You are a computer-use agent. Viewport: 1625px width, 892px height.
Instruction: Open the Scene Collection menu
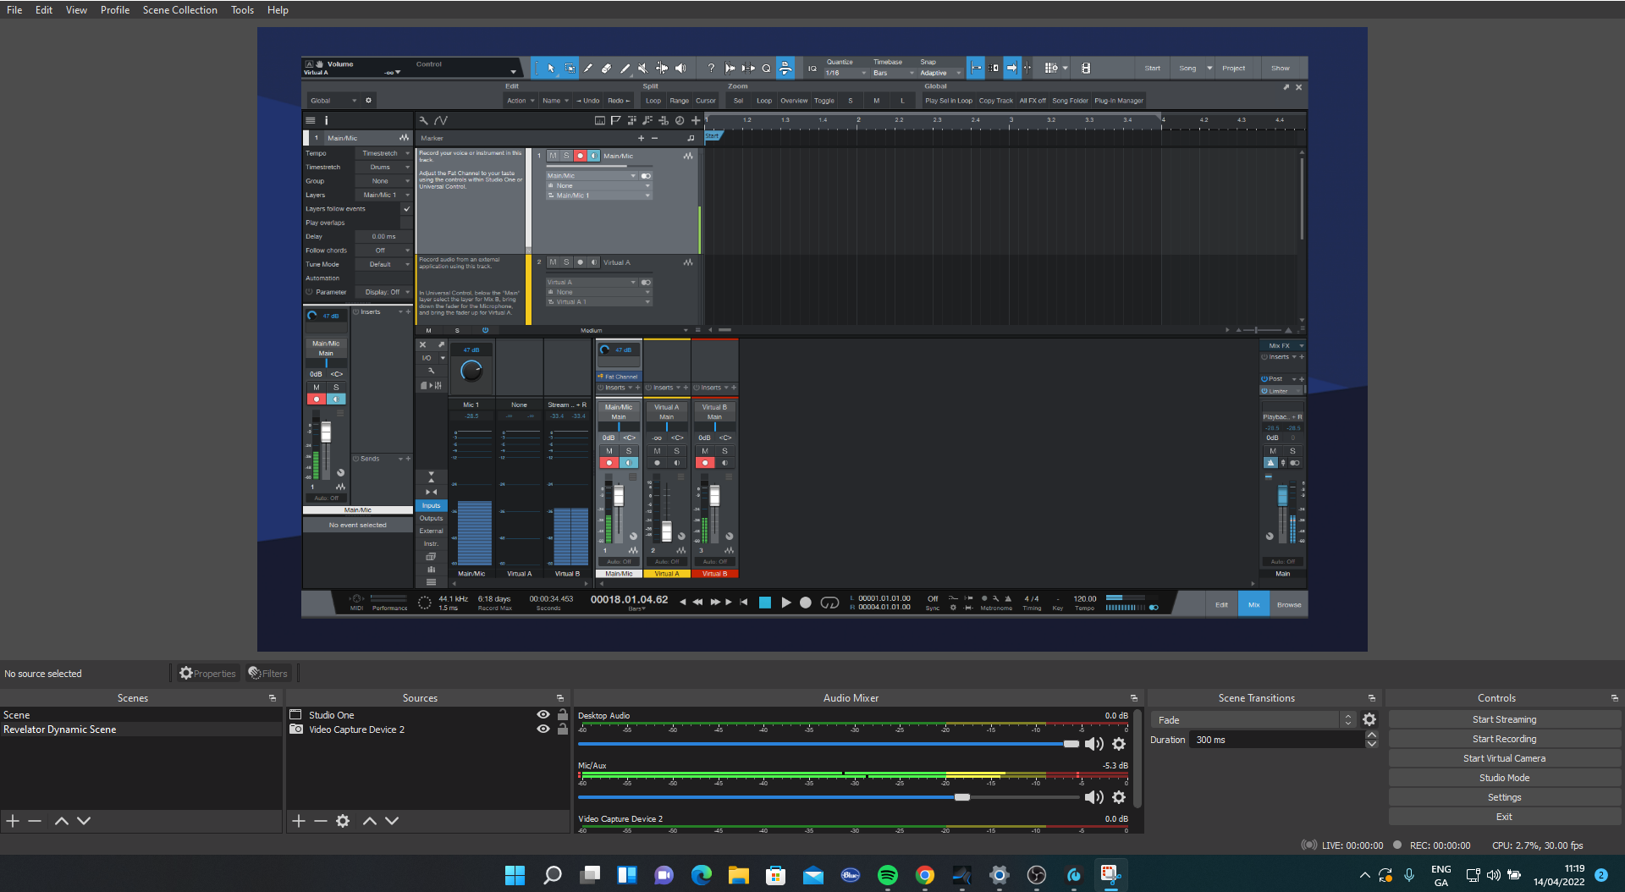179,9
